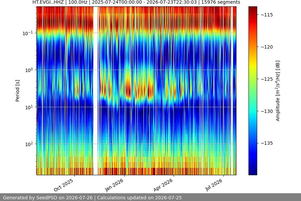Click the 10² period tick label
This screenshot has height=201, width=301.
tap(29, 144)
